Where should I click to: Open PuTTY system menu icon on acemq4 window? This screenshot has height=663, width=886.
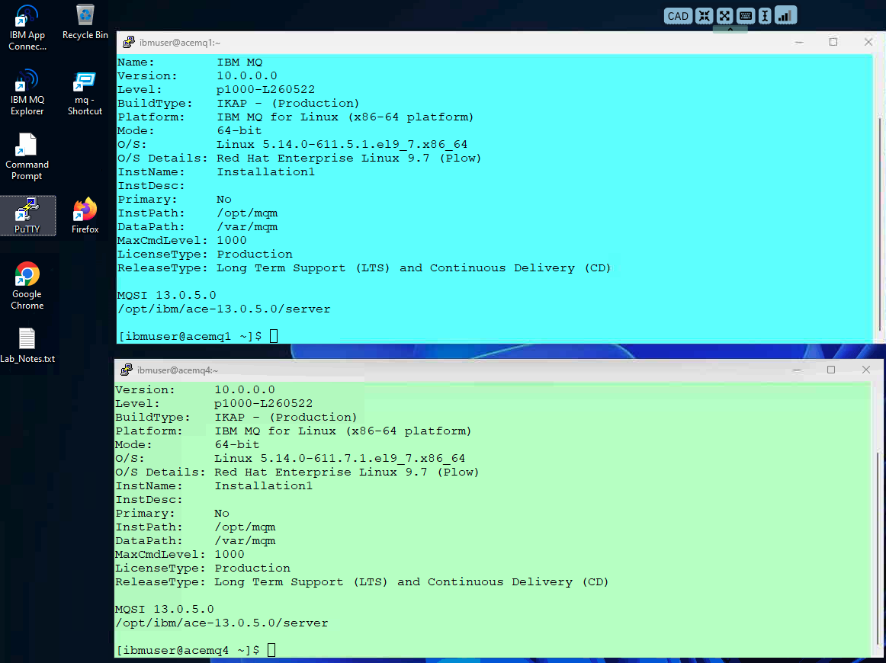pyautogui.click(x=127, y=370)
